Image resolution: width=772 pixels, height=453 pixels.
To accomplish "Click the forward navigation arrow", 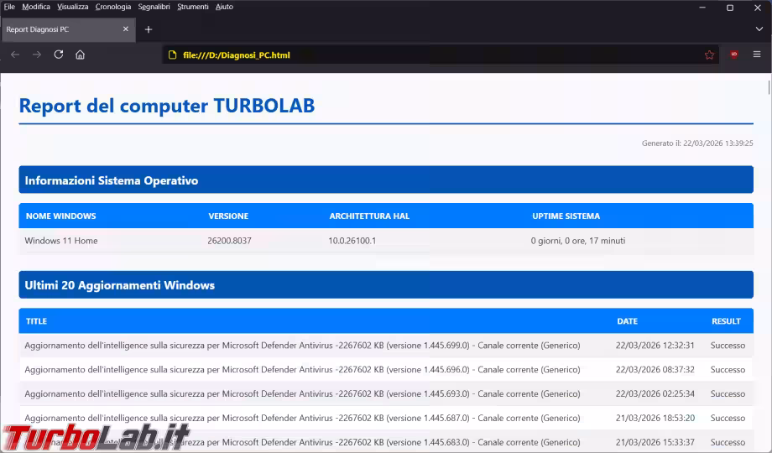I will (x=37, y=55).
